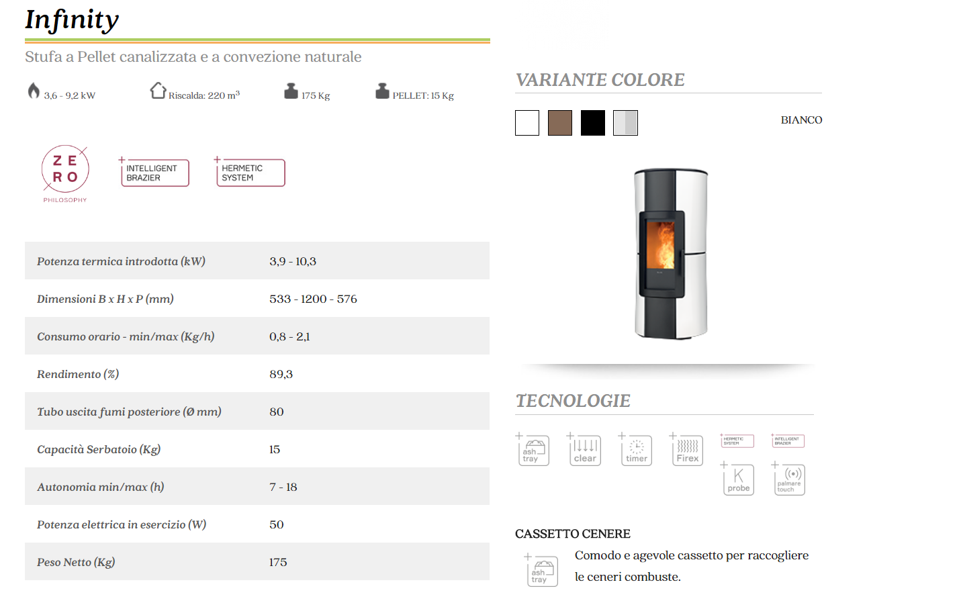Click the large Hermetic System badge
Viewport: 961px width, 601px height.
pos(250,172)
